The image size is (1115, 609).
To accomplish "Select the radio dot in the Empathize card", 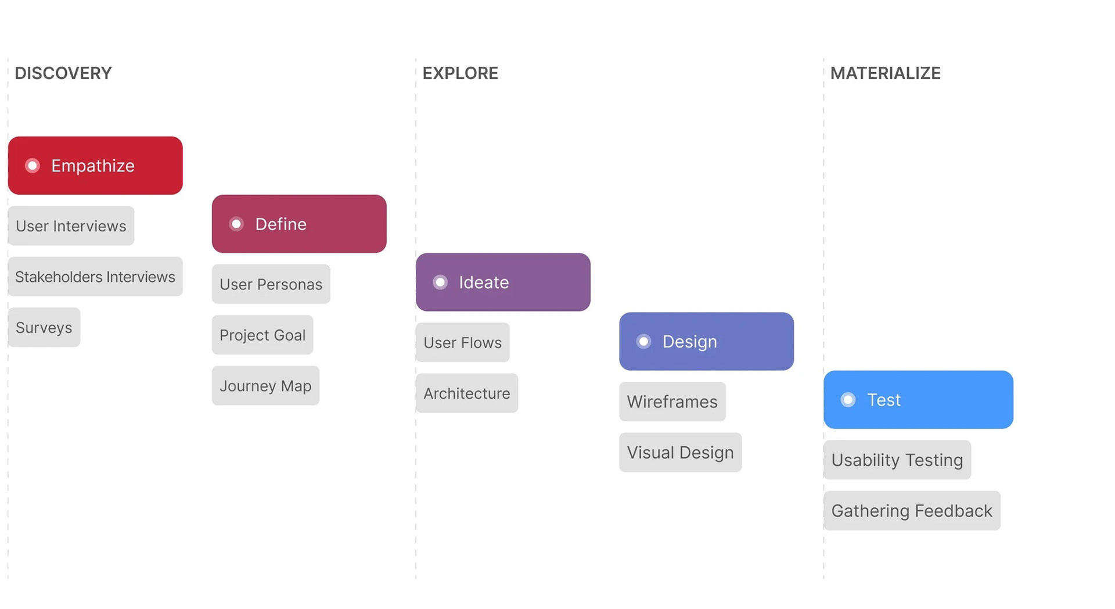I will click(33, 166).
